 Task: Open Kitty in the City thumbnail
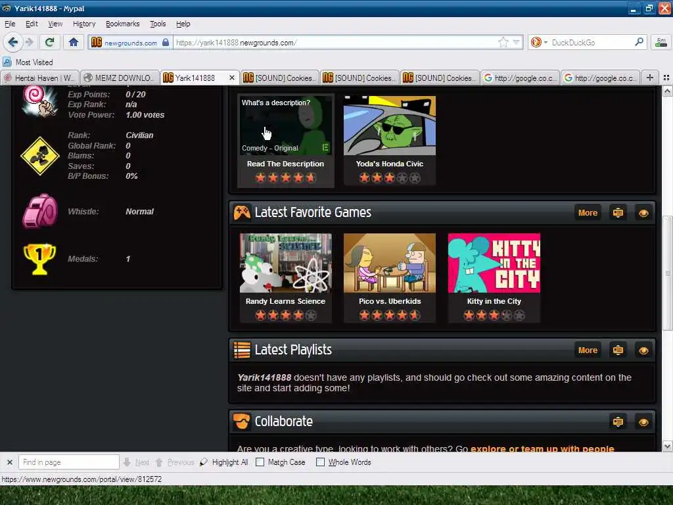[x=494, y=263]
